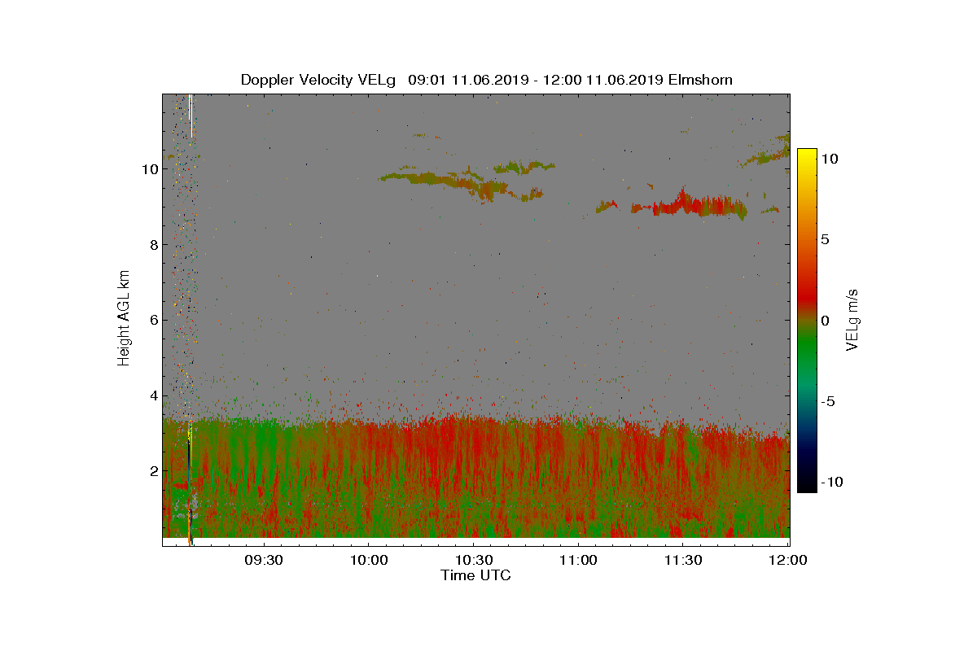
Task: Click the height tick label 8
Action: pos(152,245)
